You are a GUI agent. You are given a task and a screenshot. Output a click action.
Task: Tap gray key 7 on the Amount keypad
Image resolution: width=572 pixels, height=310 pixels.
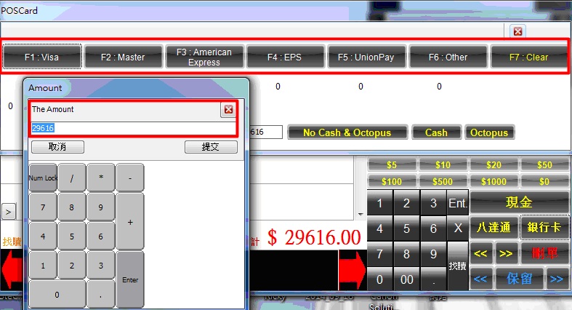pyautogui.click(x=43, y=207)
